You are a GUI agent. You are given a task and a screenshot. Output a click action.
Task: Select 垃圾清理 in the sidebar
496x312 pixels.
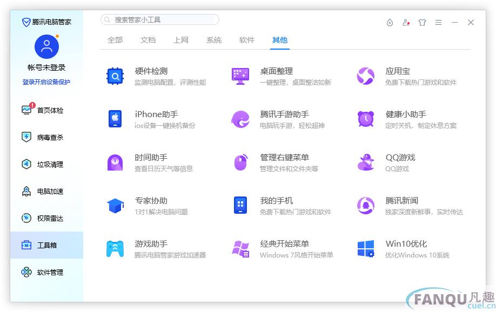pos(46,165)
